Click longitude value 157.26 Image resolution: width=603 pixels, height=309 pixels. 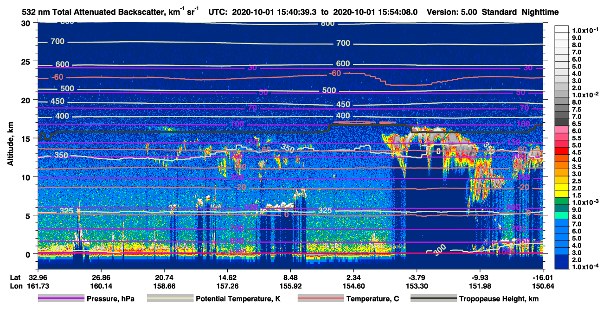(x=227, y=286)
